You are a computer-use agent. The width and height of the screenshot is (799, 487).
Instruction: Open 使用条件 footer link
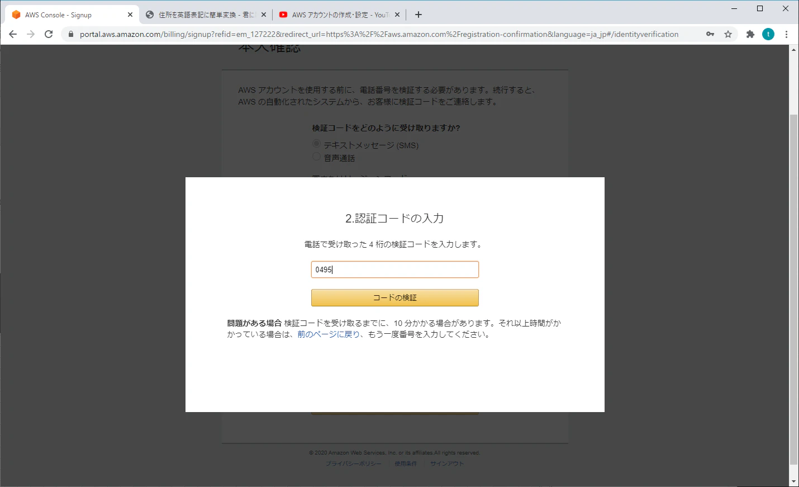pos(406,464)
